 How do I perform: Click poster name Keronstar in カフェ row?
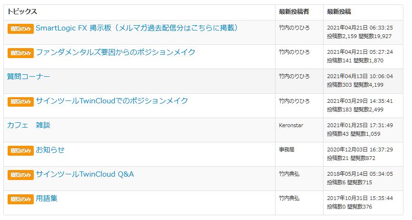291,125
